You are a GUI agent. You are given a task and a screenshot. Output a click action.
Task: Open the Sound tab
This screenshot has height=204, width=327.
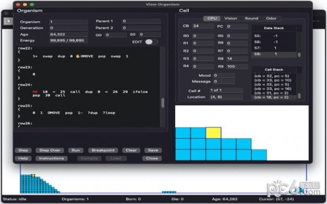click(251, 18)
